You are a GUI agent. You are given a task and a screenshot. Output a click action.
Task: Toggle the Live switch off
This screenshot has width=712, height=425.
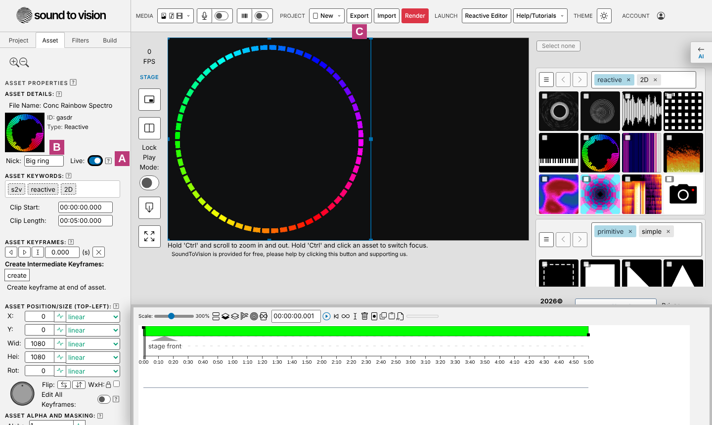click(x=95, y=161)
